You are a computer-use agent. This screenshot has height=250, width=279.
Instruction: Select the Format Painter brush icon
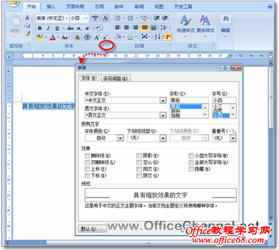tap(28, 34)
